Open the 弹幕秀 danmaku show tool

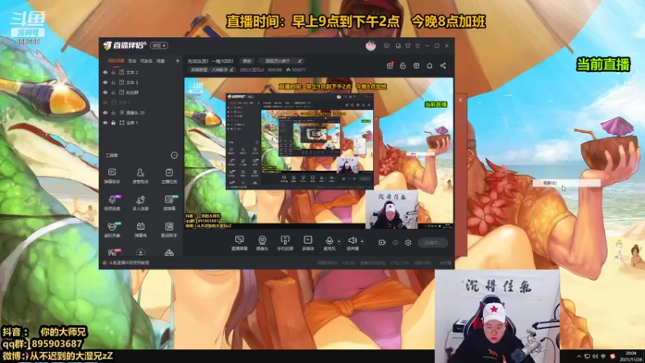point(140,230)
